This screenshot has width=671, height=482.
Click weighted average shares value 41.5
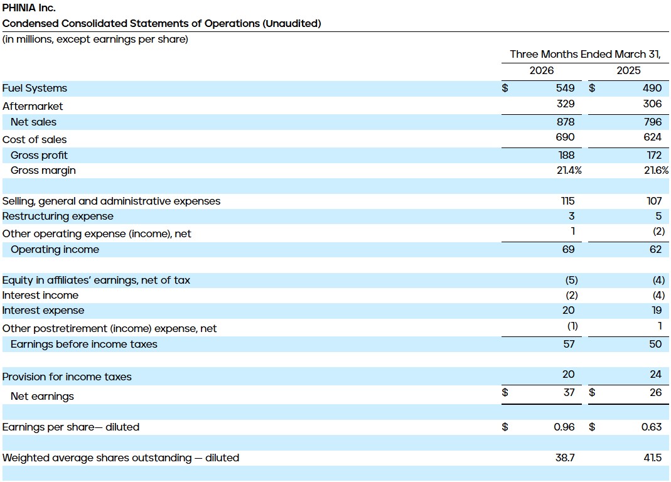[653, 458]
